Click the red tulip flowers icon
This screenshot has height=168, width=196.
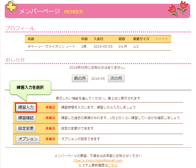tap(178, 9)
